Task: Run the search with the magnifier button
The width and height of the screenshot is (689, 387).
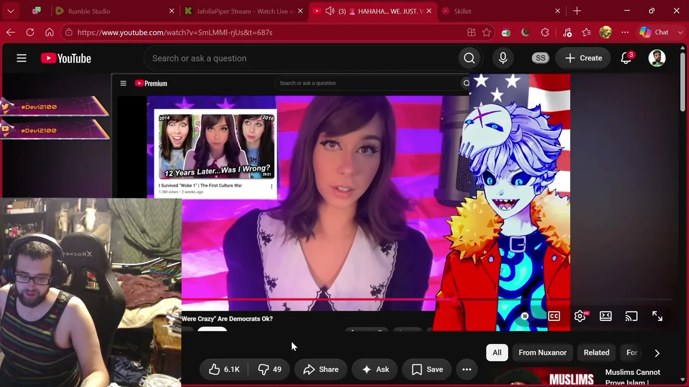Action: click(469, 58)
